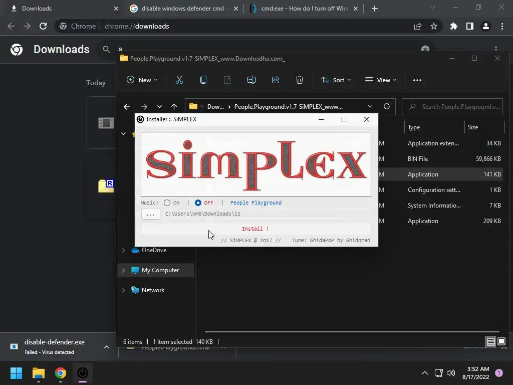Open File Explorer from taskbar
The image size is (513, 385).
coord(38,373)
